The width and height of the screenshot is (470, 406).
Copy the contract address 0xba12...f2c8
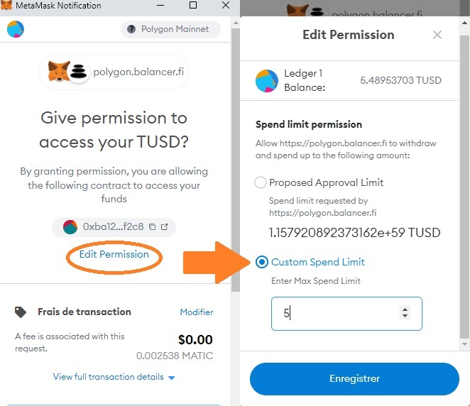(152, 227)
